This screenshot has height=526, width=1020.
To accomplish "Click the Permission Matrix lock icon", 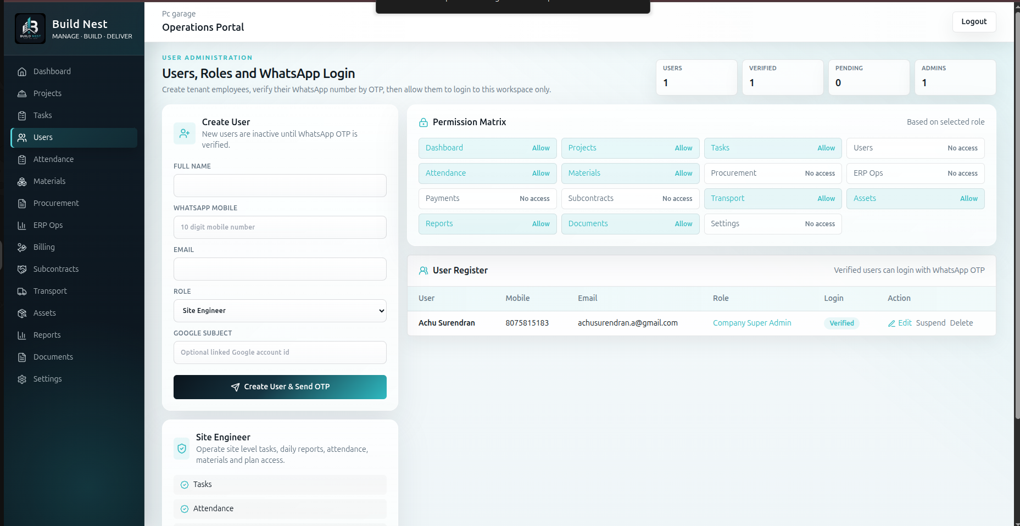I will (423, 122).
